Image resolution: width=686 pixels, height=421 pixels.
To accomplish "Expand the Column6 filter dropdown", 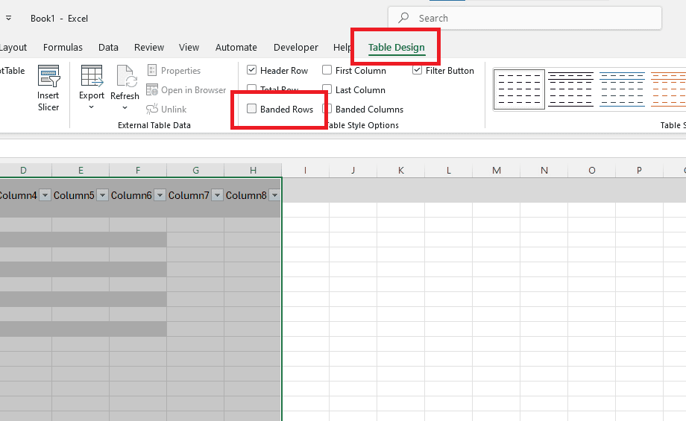I will tap(160, 195).
